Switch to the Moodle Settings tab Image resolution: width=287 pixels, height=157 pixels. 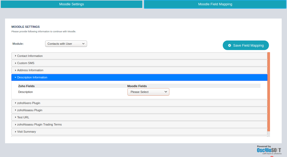pyautogui.click(x=72, y=4)
